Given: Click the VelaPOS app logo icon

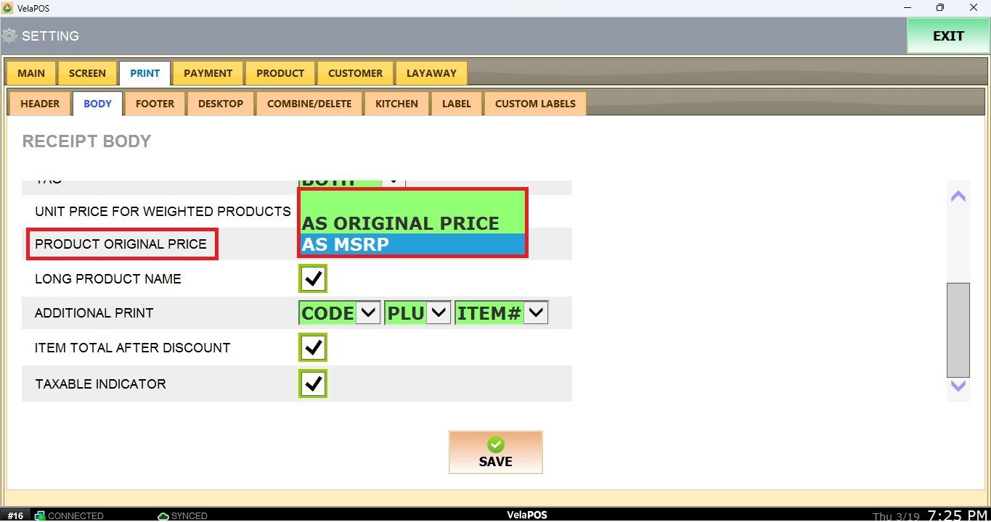Looking at the screenshot, I should [x=7, y=7].
